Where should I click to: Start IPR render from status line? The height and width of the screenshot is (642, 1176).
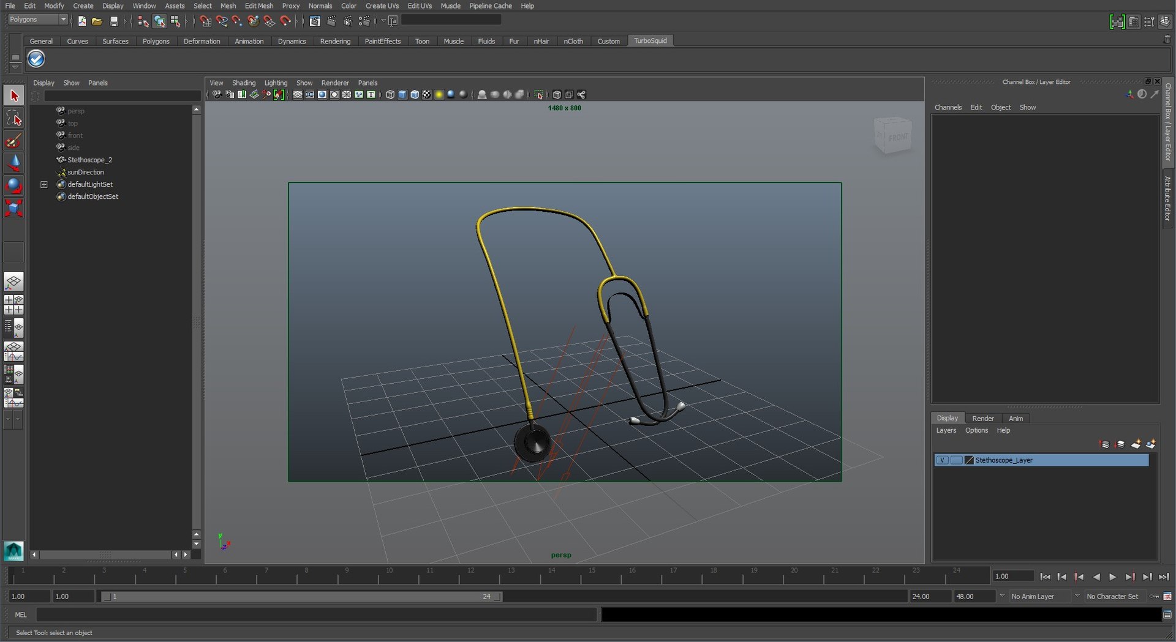[x=348, y=21]
